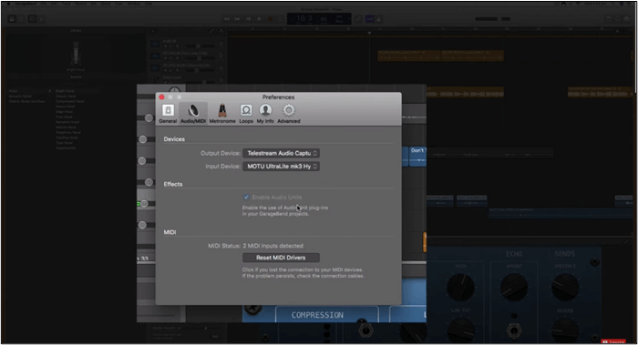Open the Input Device dropdown

point(281,167)
